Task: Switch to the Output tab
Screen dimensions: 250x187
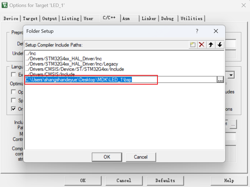Action: coord(50,19)
